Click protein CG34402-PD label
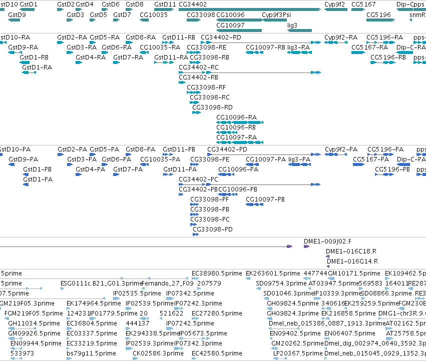Image resolution: width=426 pixels, height=361 pixels. tap(227, 149)
